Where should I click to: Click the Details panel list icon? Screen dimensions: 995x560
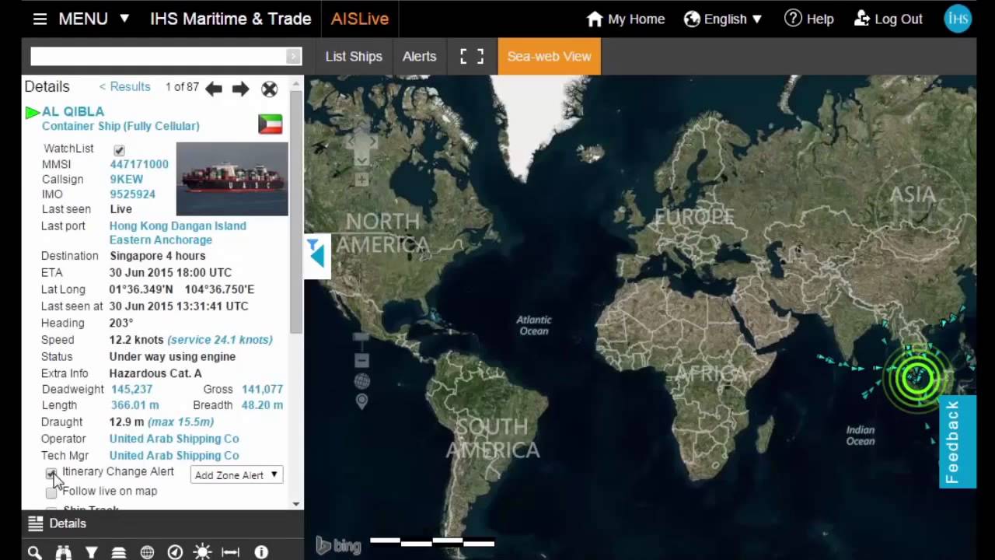tap(35, 523)
